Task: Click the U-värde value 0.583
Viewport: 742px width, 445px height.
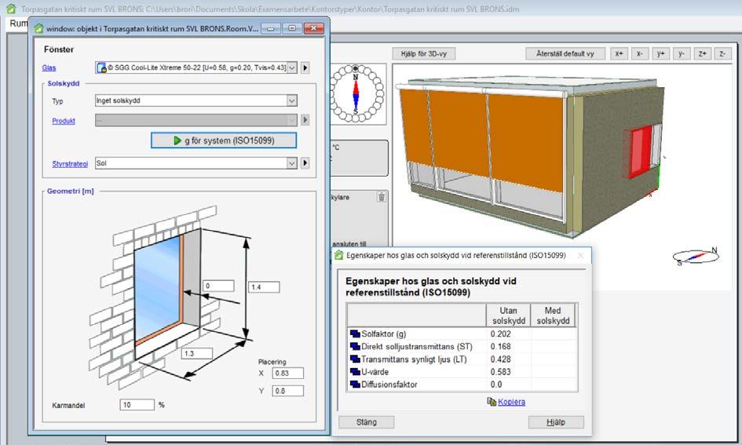Action: [501, 372]
